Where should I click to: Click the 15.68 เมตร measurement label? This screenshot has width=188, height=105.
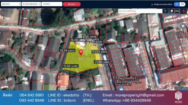click(70, 66)
